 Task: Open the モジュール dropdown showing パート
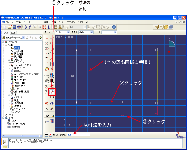coord(62,32)
